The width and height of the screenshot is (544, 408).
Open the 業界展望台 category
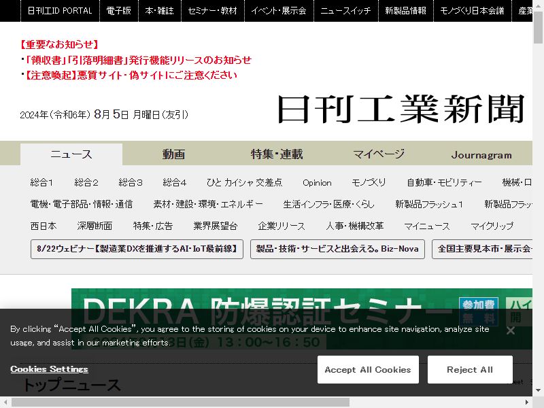(216, 226)
